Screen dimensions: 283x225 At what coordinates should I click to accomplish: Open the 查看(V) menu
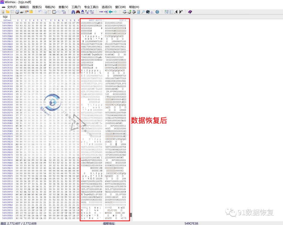tap(63, 7)
